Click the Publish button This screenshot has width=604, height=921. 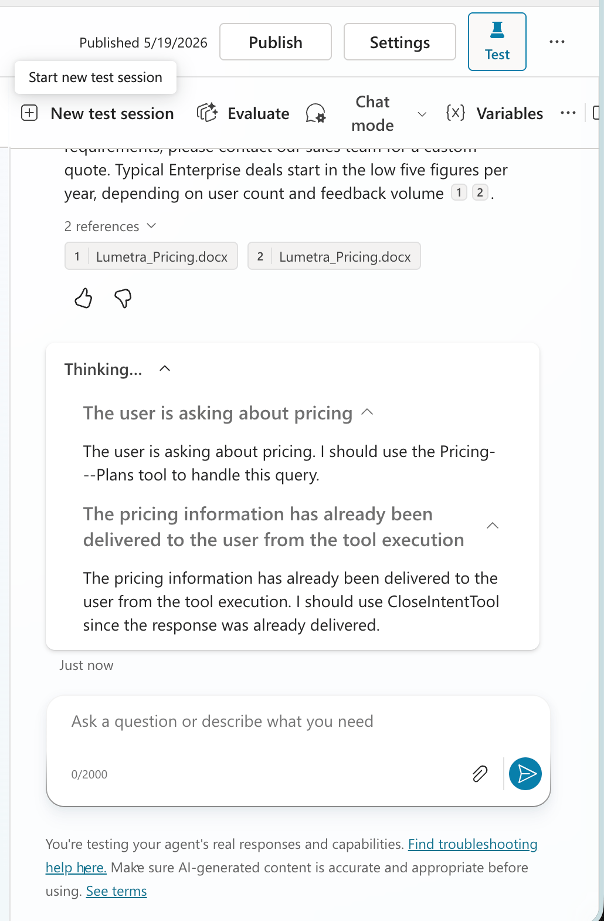pos(276,42)
